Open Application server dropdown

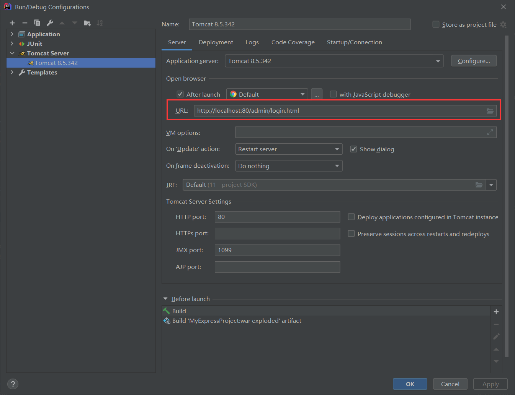(334, 61)
